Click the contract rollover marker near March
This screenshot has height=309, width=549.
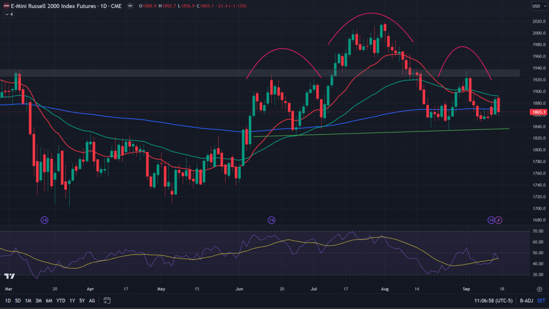(x=44, y=220)
